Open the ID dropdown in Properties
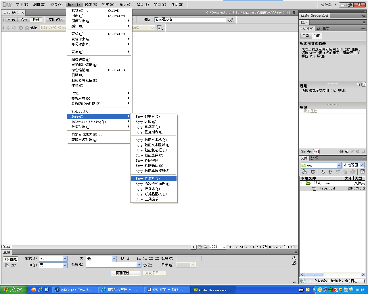This screenshot has height=294, width=368. [x=65, y=265]
